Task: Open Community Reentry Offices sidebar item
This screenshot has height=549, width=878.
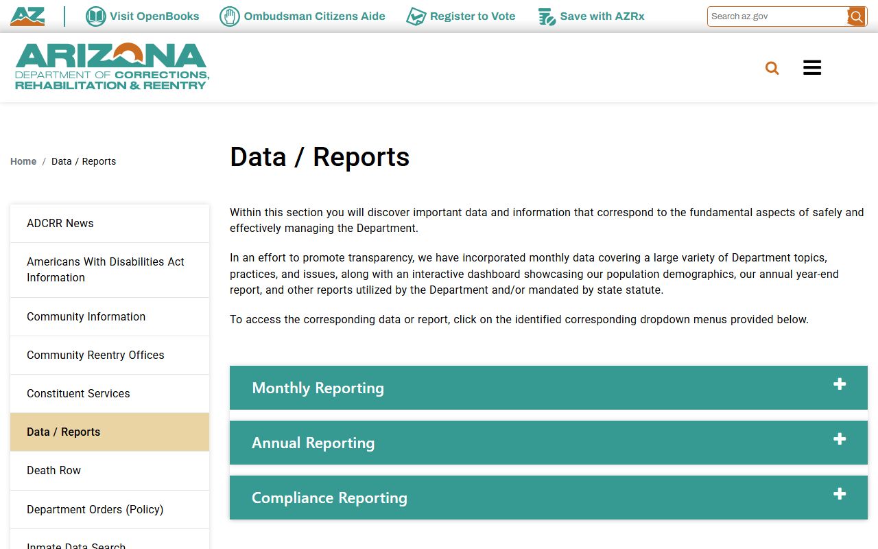Action: [110, 355]
